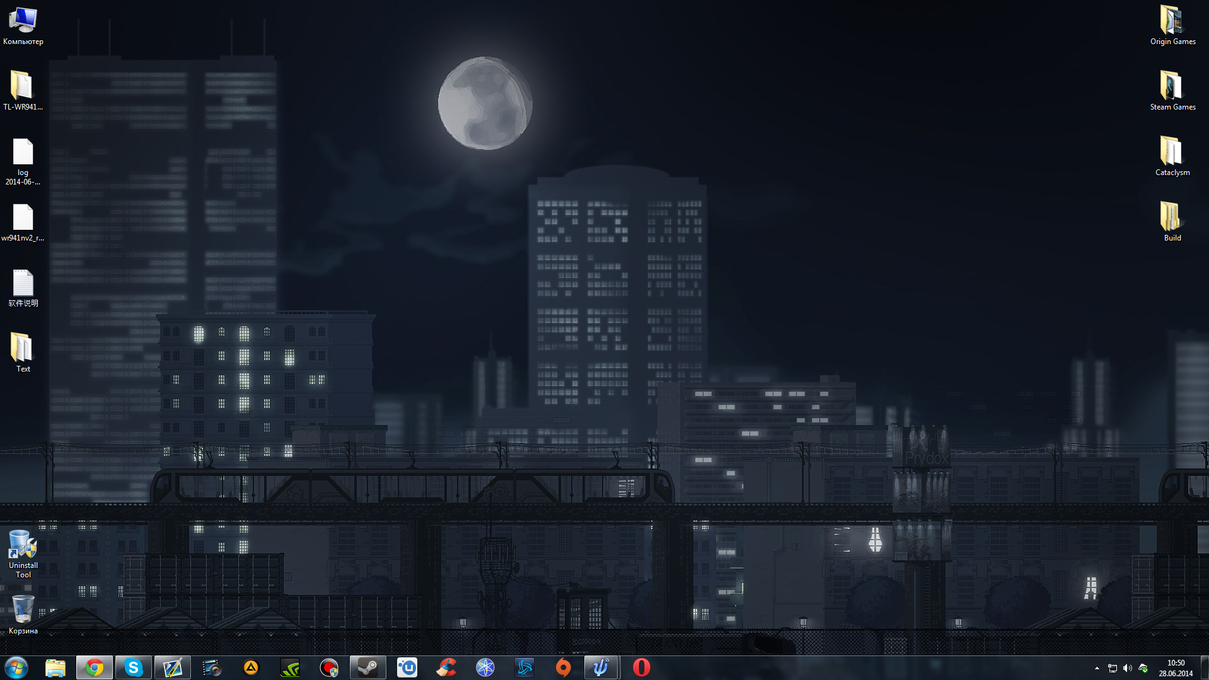Launch AIMP player from the taskbar
The height and width of the screenshot is (680, 1209).
pyautogui.click(x=251, y=667)
